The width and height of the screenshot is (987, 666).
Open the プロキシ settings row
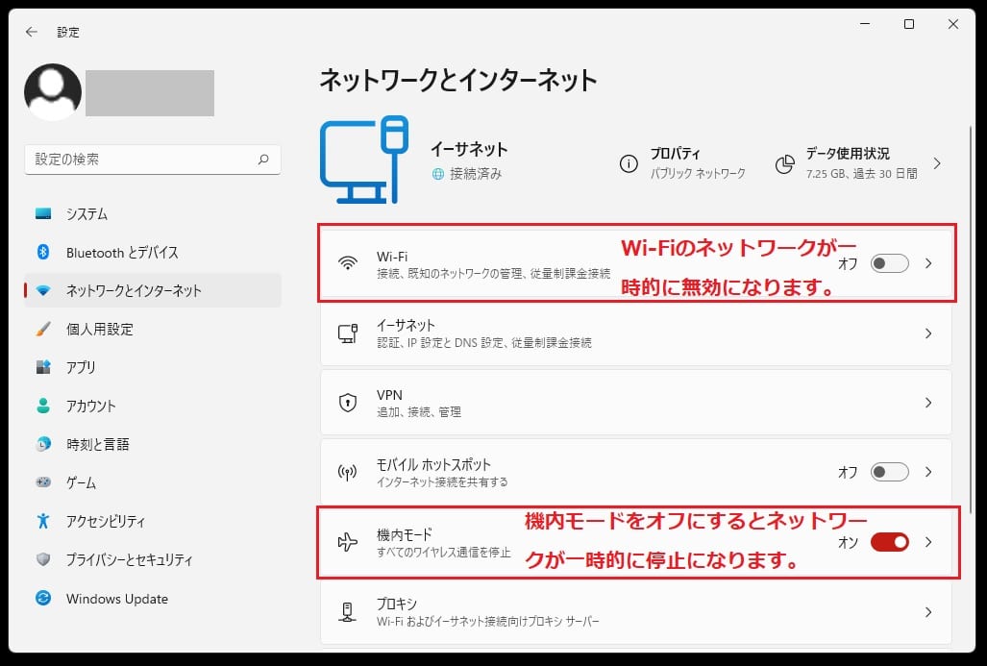point(636,612)
